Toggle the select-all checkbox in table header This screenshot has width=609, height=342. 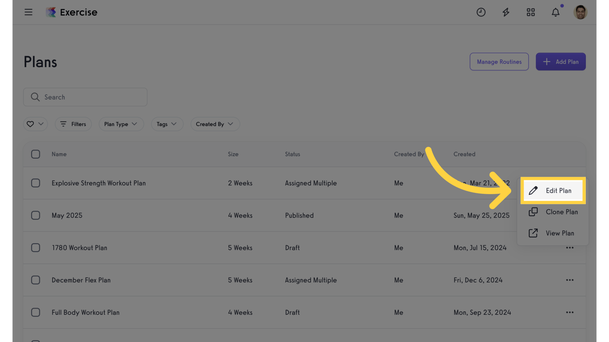pyautogui.click(x=36, y=154)
